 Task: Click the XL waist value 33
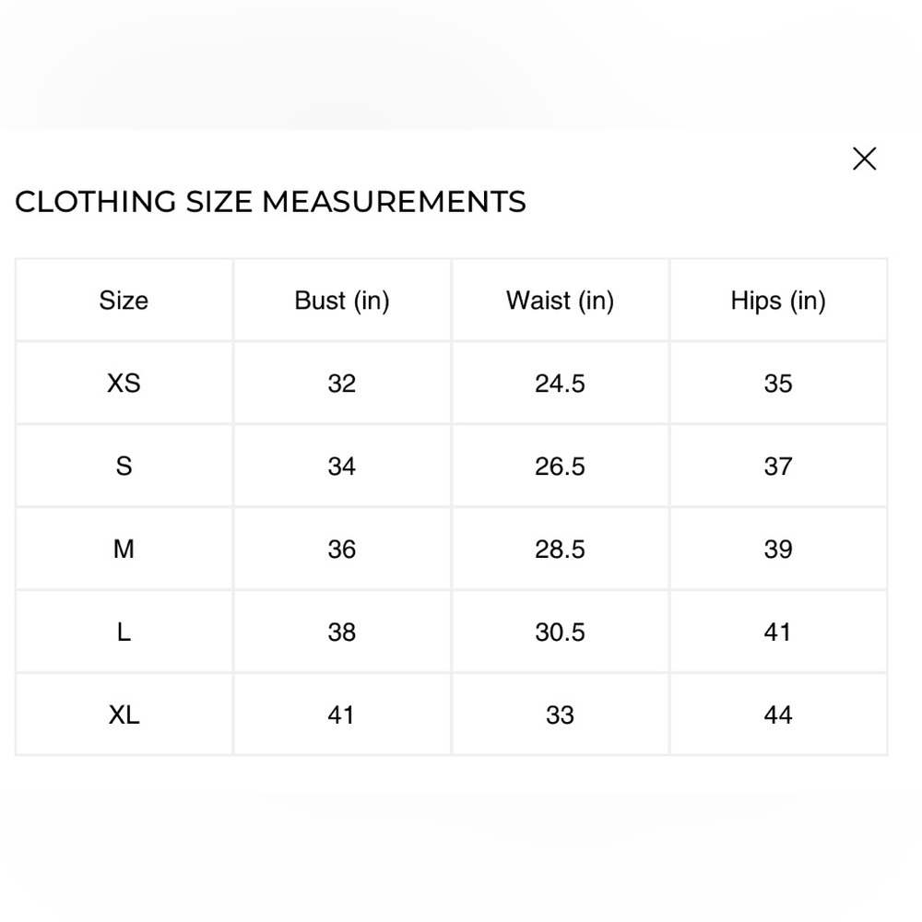(560, 715)
